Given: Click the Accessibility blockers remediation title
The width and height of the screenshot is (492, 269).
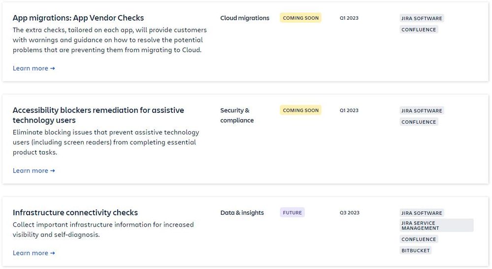Looking at the screenshot, I should point(98,115).
